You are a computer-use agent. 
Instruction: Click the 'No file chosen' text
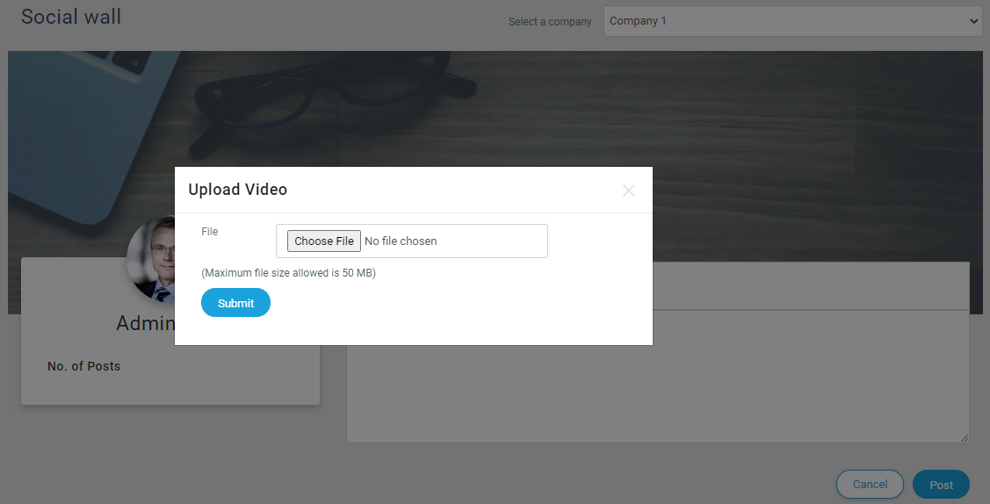(401, 241)
